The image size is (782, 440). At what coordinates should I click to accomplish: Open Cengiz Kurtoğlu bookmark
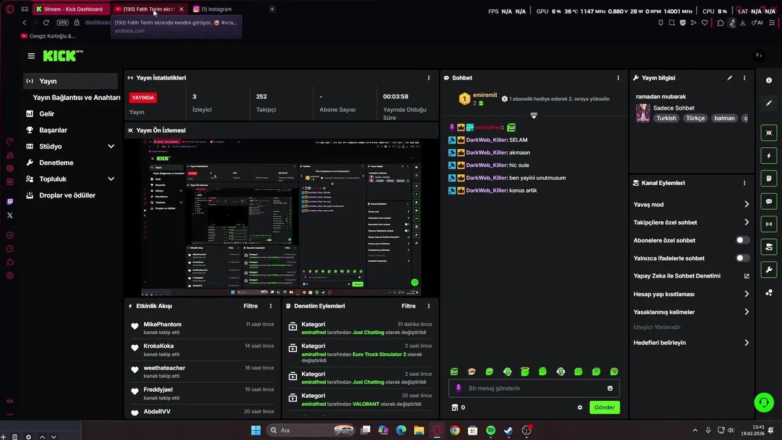(x=48, y=36)
